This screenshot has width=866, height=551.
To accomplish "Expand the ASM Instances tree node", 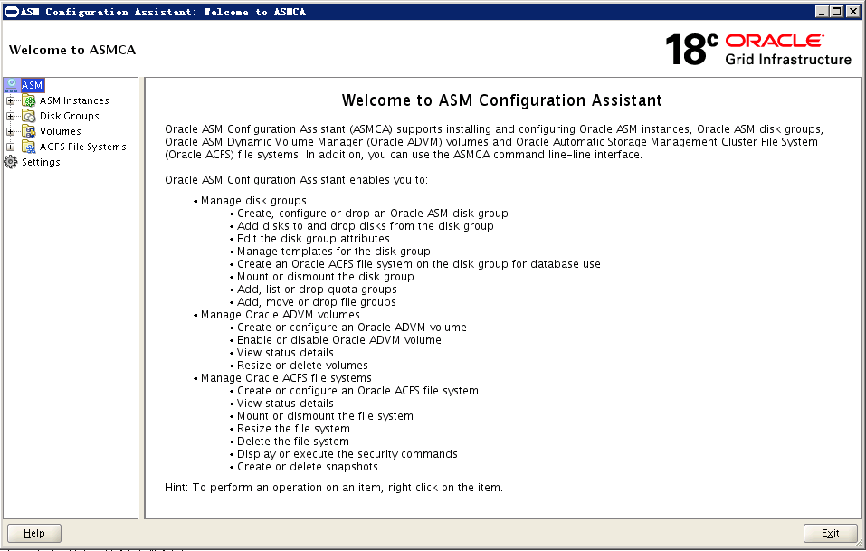I will (x=11, y=100).
